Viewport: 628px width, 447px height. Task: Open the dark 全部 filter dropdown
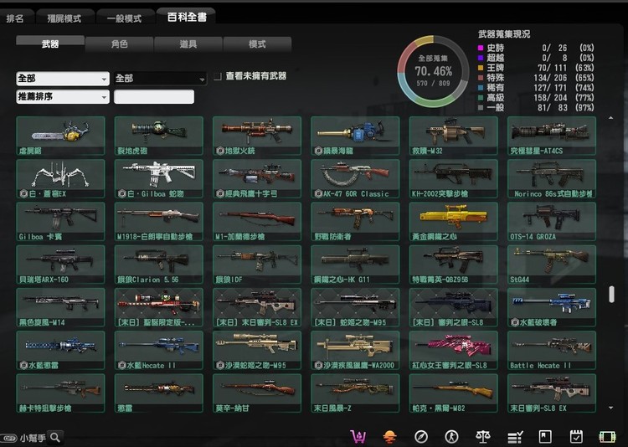pyautogui.click(x=160, y=79)
